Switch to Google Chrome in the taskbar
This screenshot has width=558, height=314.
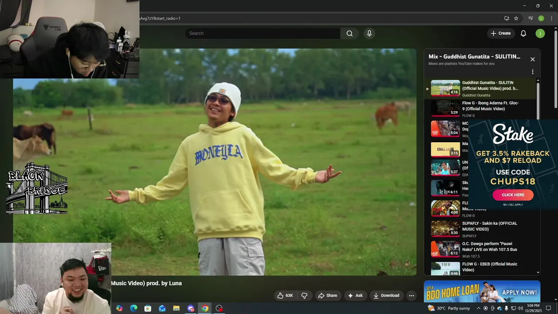[205, 308]
